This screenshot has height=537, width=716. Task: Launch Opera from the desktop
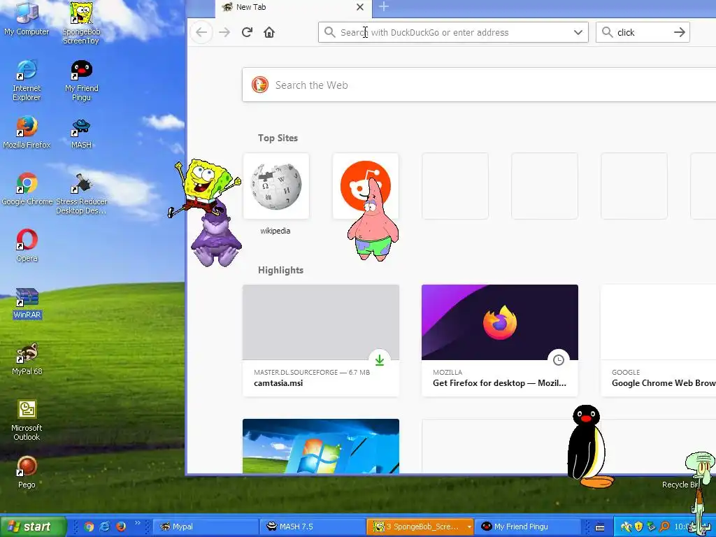pos(27,245)
